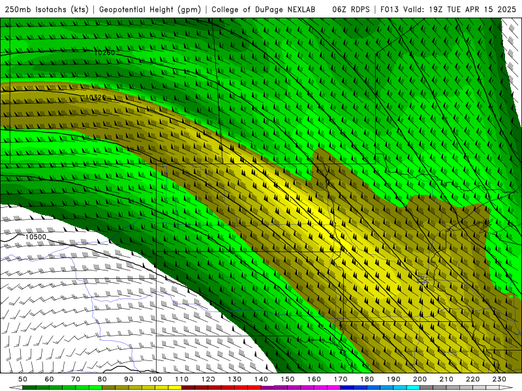Click the '250mb Isotachs (kts)' title text

point(46,9)
